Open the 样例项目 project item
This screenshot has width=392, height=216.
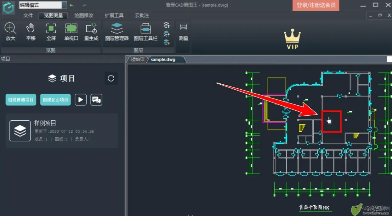click(62, 131)
